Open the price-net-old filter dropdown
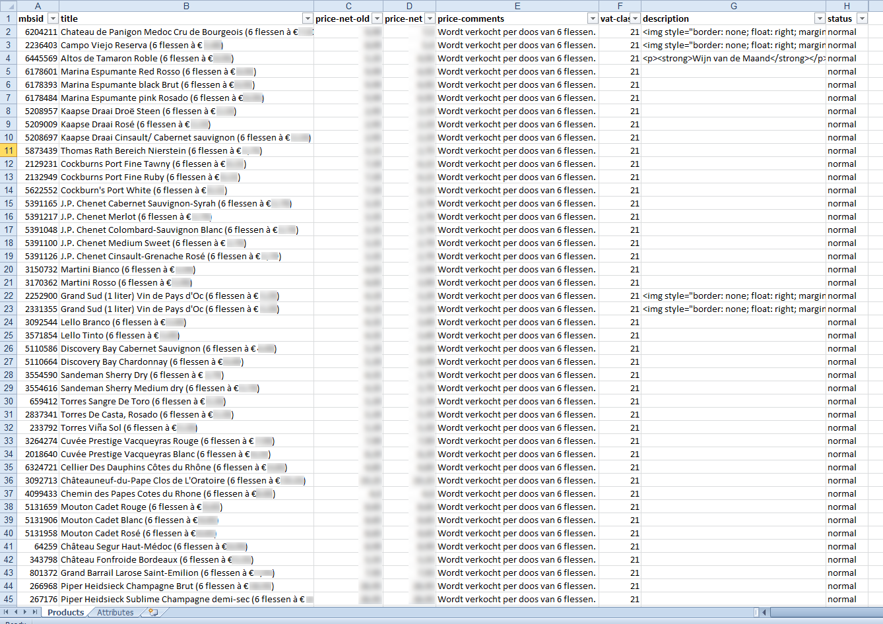 (x=377, y=18)
